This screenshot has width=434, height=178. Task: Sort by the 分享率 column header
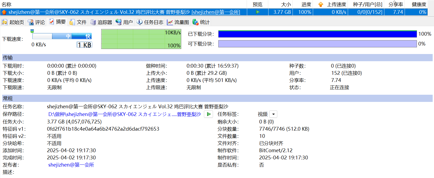(396, 5)
